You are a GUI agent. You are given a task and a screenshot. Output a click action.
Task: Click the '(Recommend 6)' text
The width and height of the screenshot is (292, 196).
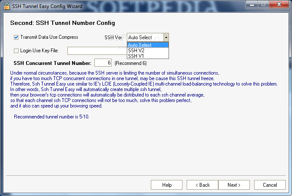[131, 63]
